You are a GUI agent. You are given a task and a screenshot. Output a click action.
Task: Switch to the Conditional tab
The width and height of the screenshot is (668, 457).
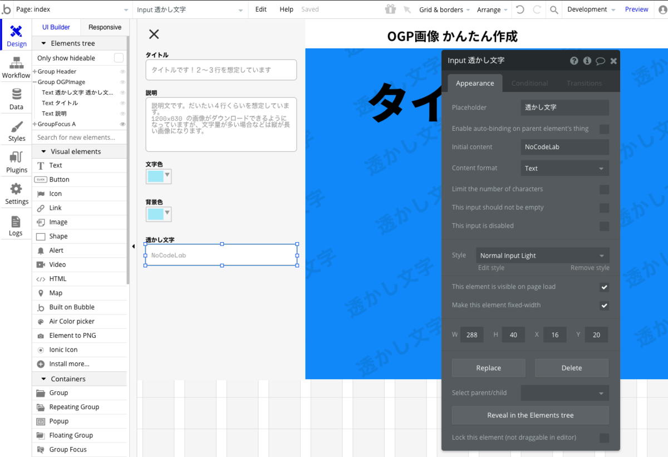coord(529,83)
